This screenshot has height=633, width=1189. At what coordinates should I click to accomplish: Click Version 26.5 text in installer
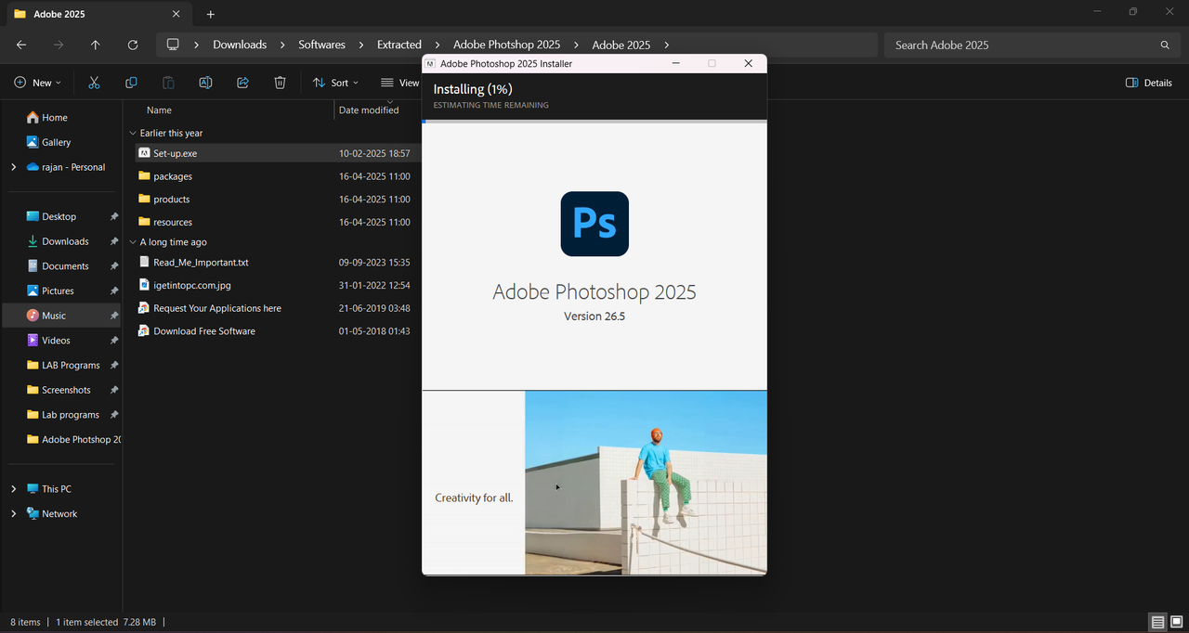pyautogui.click(x=594, y=316)
